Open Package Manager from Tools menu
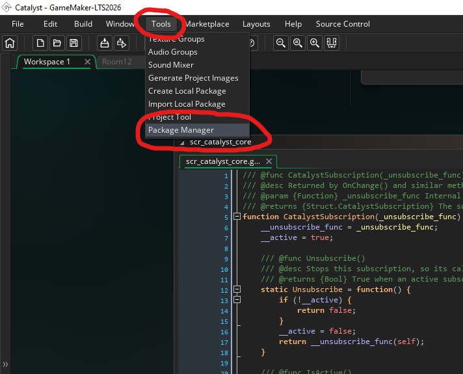This screenshot has height=374, width=463. tap(197, 130)
